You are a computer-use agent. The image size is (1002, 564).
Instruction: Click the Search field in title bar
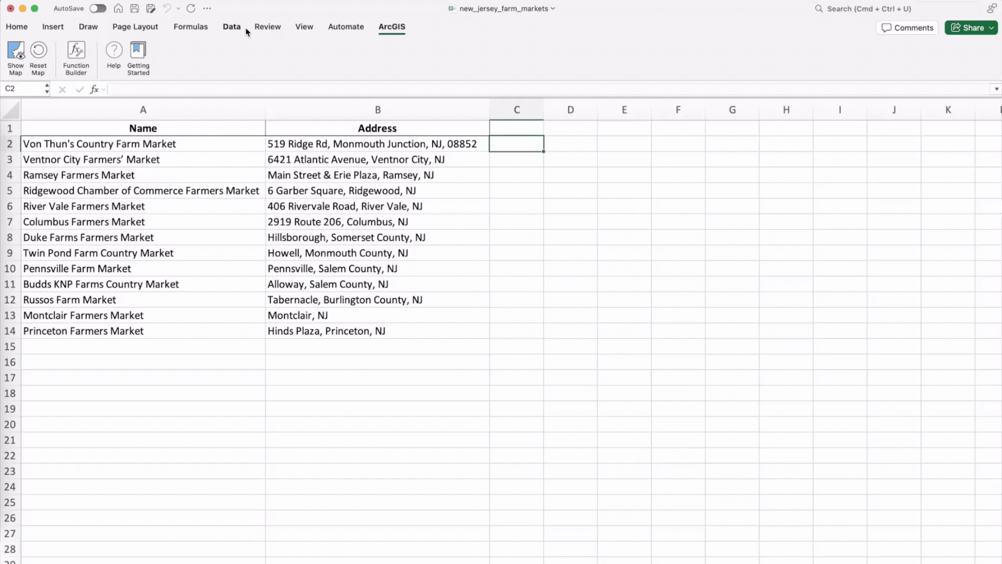point(869,9)
